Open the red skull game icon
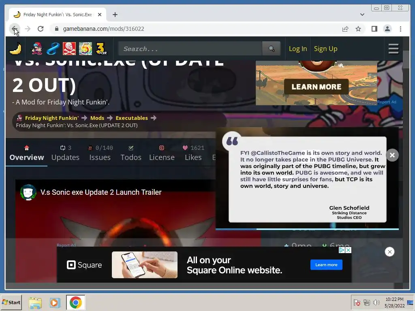Screen dimensions: 415x311 click(69, 49)
